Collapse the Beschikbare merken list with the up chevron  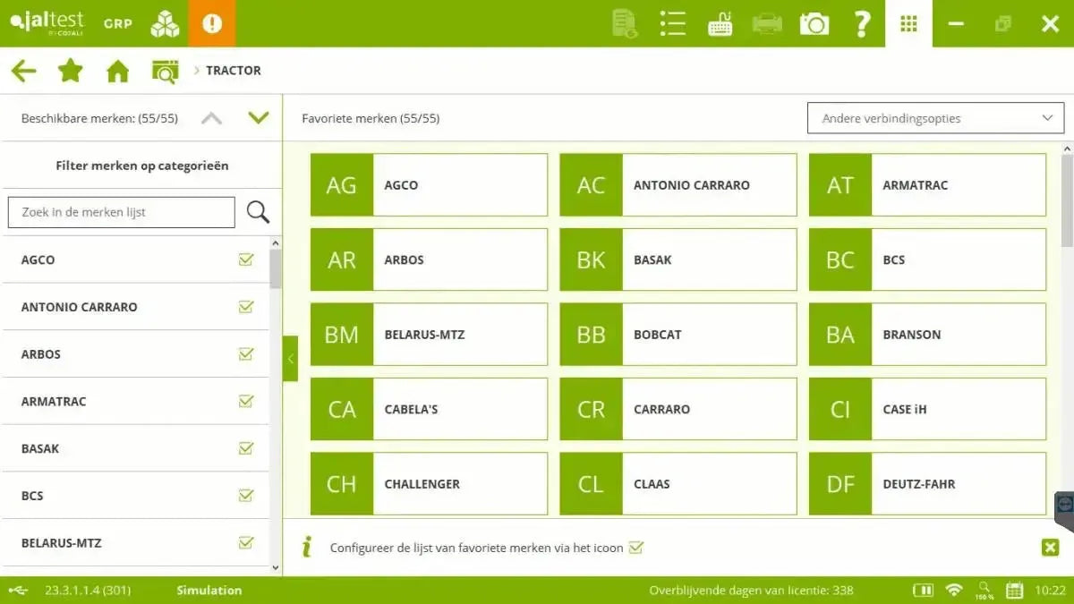[x=211, y=116]
